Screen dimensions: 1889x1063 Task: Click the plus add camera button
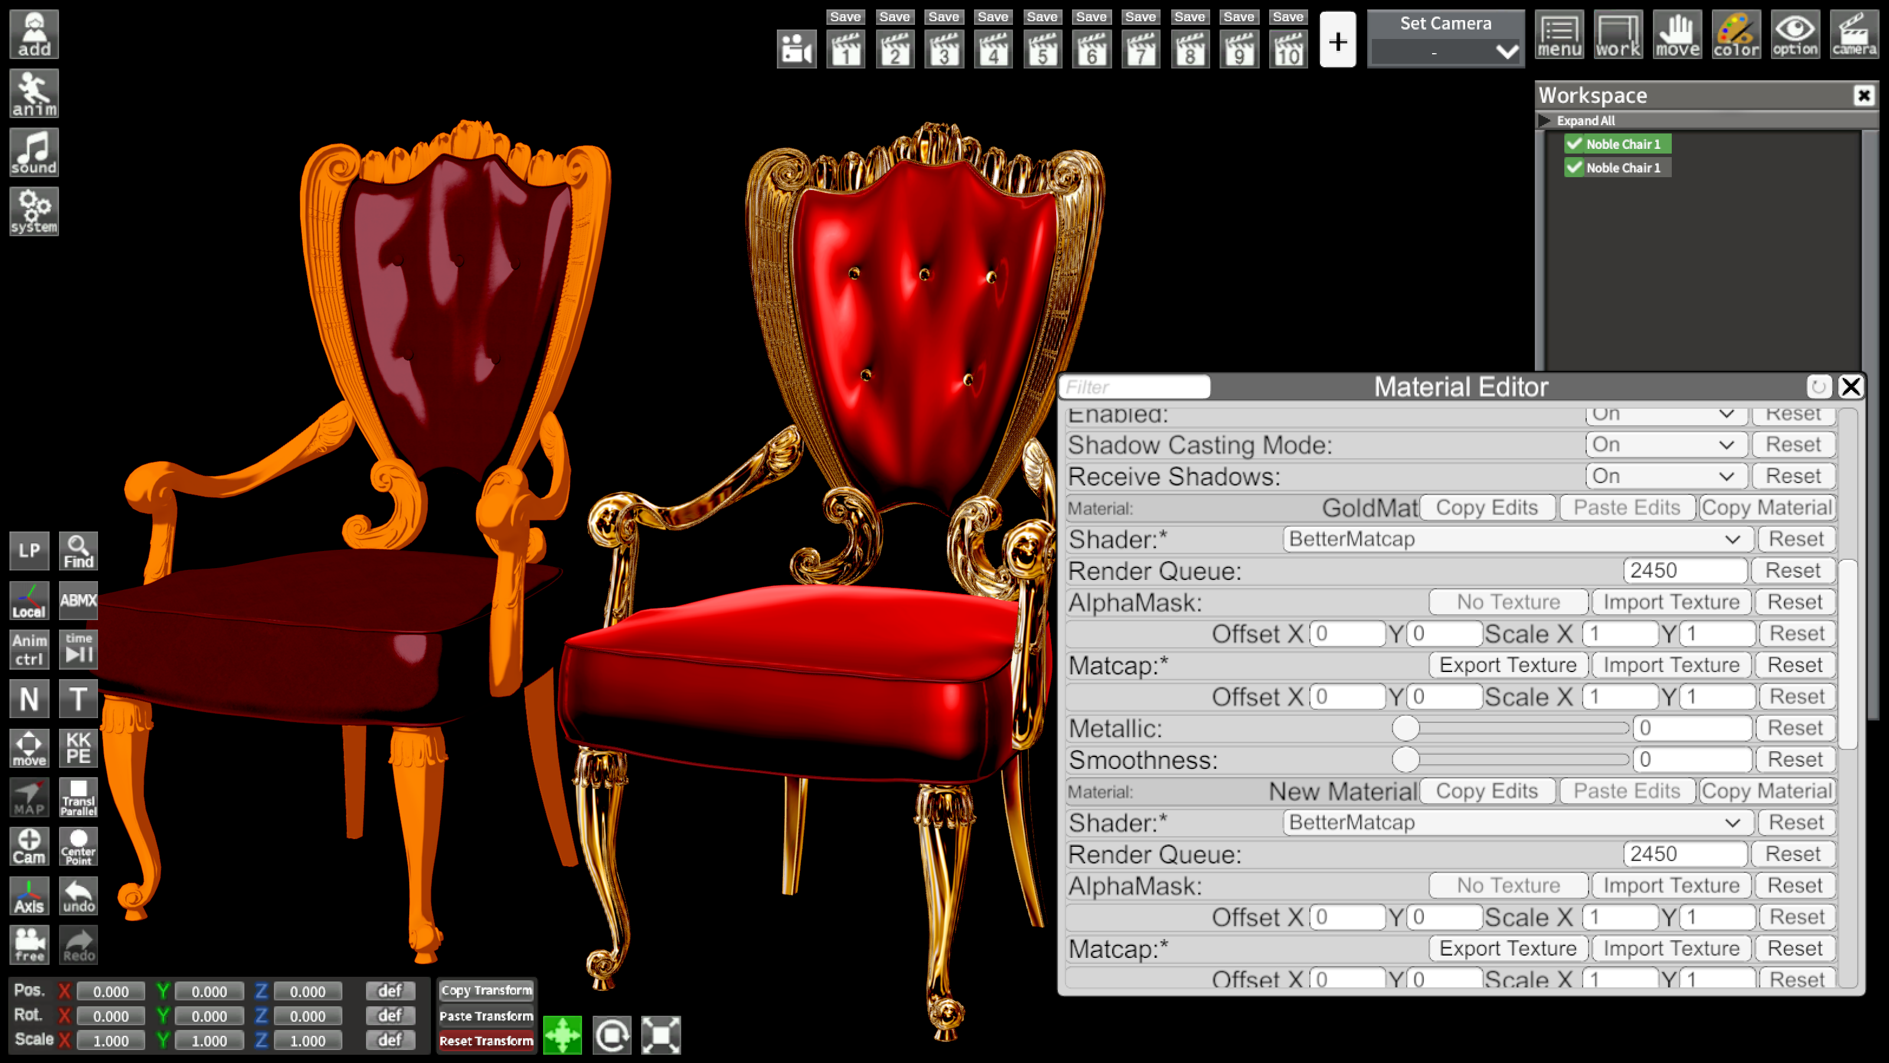(x=1338, y=40)
